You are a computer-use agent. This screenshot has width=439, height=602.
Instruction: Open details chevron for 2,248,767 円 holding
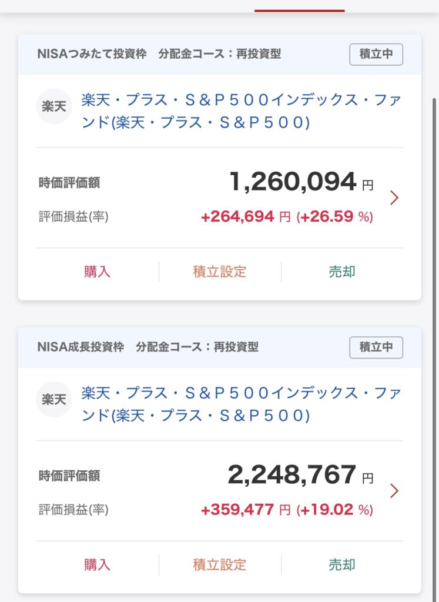[x=394, y=491]
